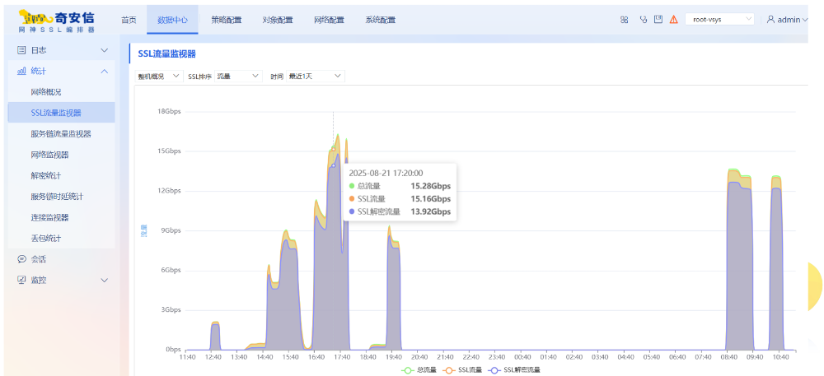Click the admin user profile icon
The width and height of the screenshot is (824, 376).
point(770,20)
